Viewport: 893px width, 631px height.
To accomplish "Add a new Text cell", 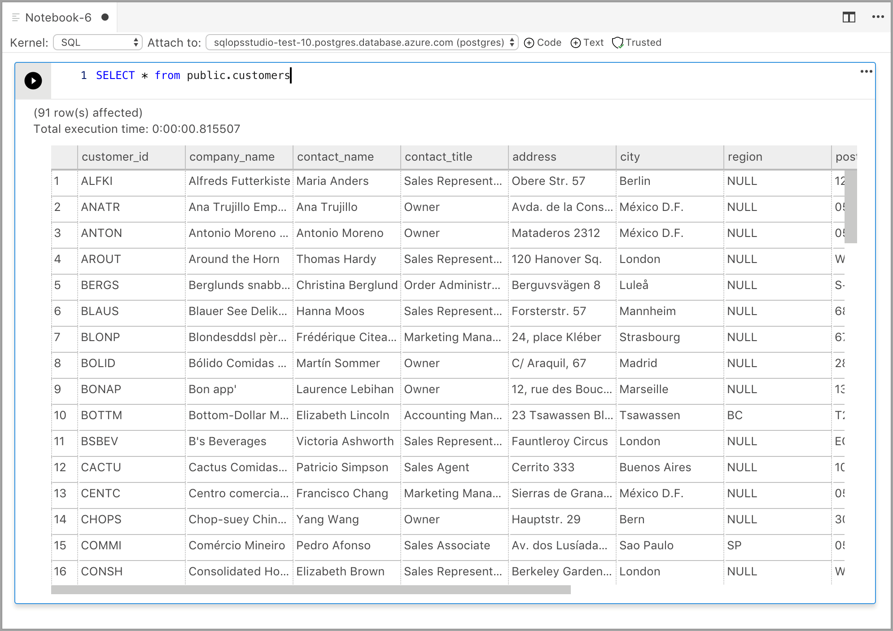I will point(587,43).
